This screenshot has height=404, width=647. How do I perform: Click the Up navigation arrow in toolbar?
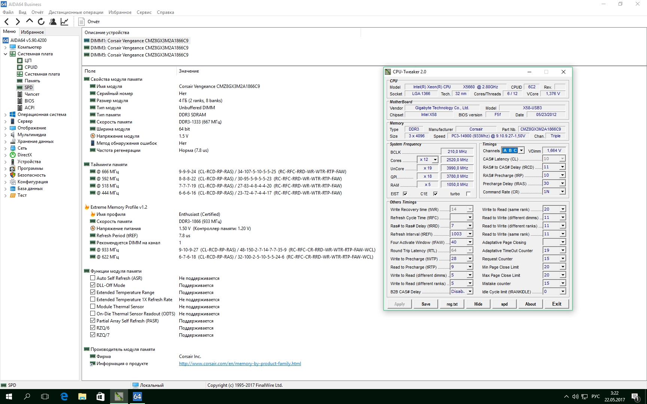click(30, 21)
